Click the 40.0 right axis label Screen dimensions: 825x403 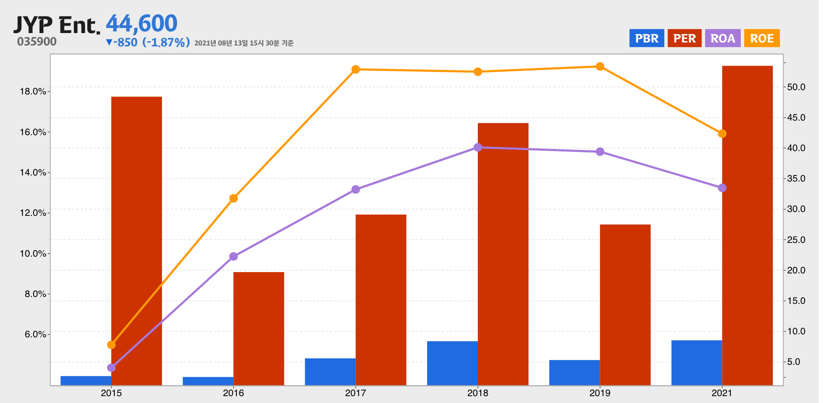[796, 148]
